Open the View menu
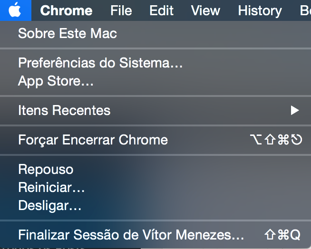Viewport: 311px width, 249px height. [x=205, y=10]
